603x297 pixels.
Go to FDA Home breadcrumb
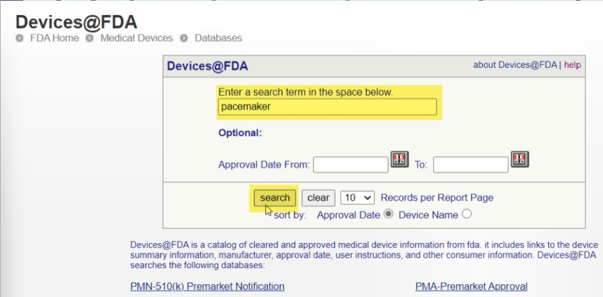click(x=54, y=38)
